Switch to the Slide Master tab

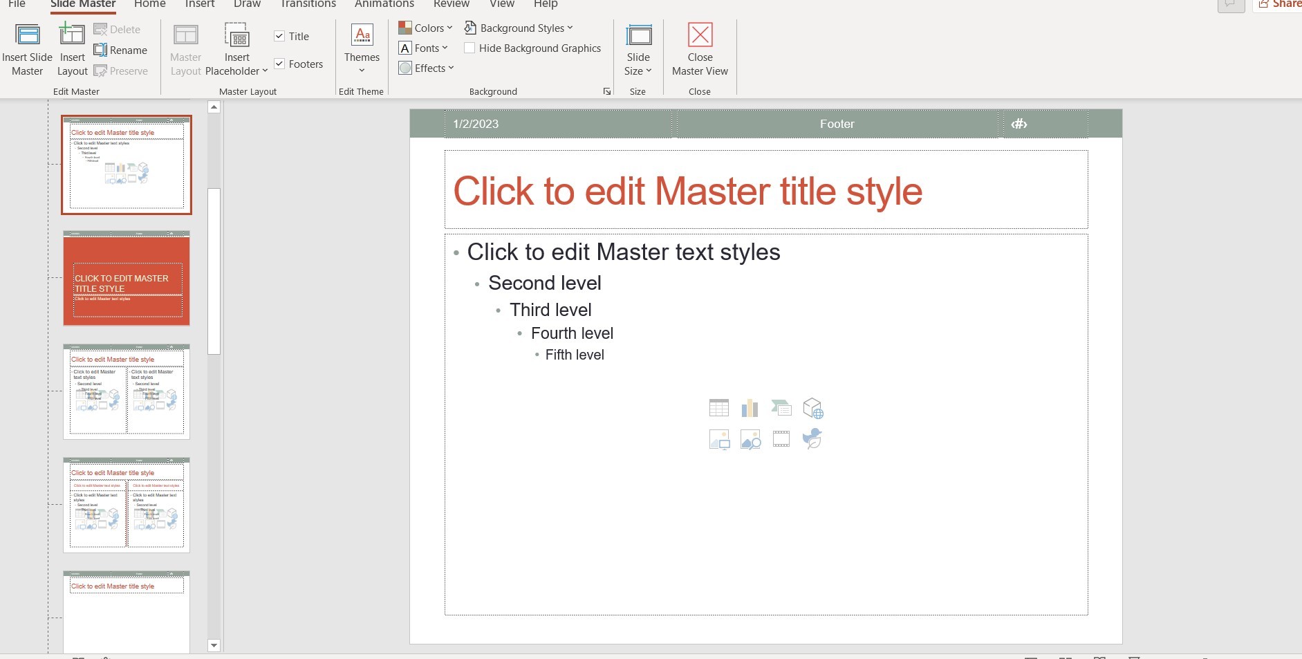[x=83, y=4]
